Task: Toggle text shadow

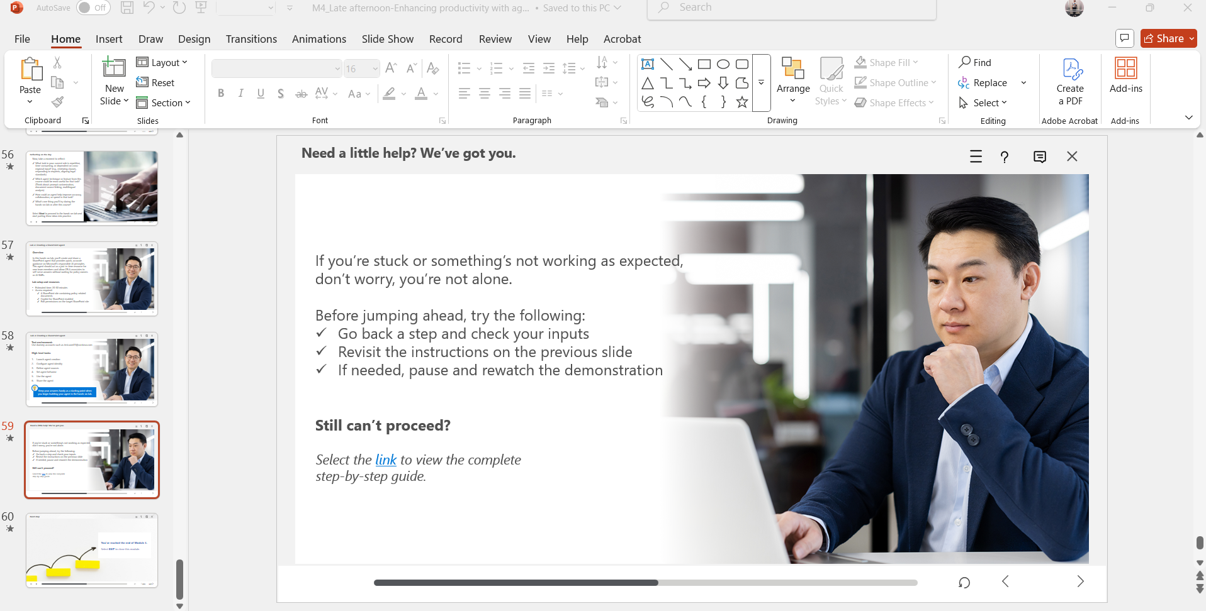Action: point(281,93)
